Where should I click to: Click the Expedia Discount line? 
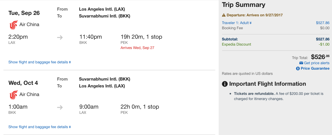[236, 44]
